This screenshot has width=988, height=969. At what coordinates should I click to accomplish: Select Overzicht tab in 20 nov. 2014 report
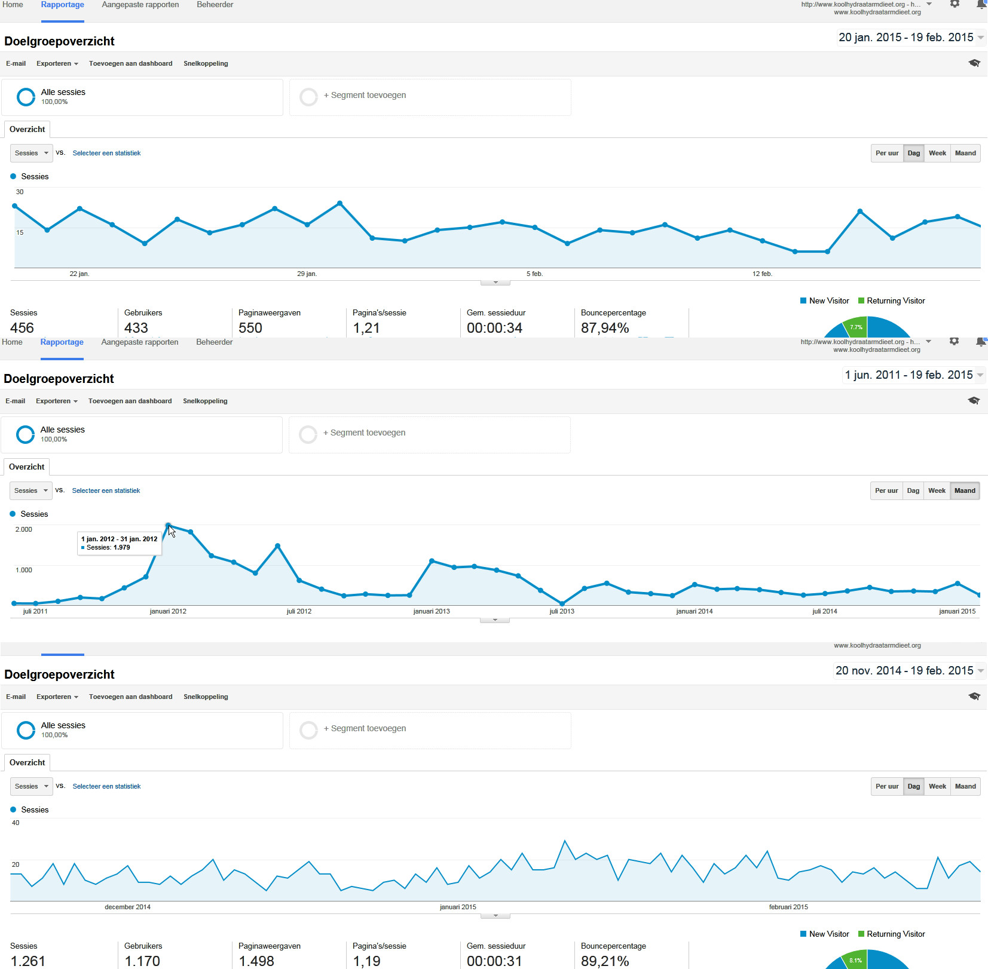pyautogui.click(x=27, y=763)
